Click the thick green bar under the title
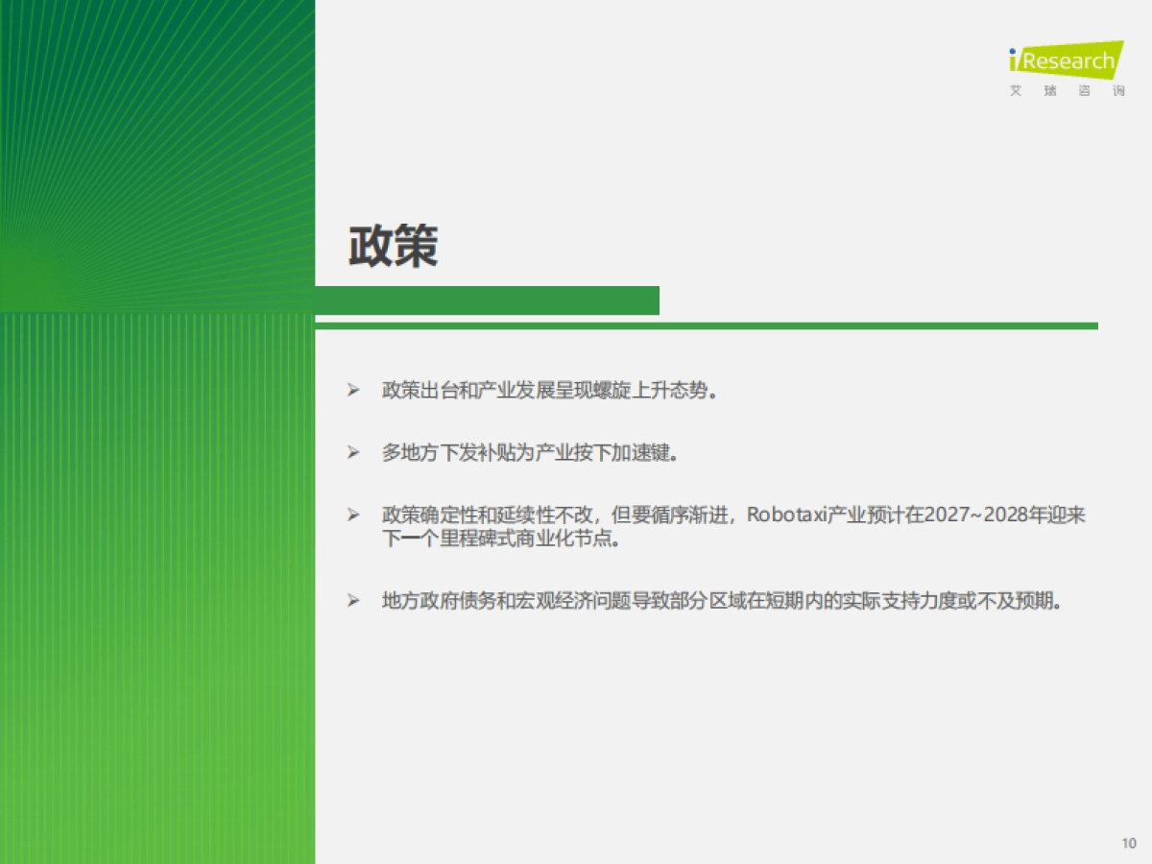Viewport: 1152px width, 864px height. pos(487,300)
